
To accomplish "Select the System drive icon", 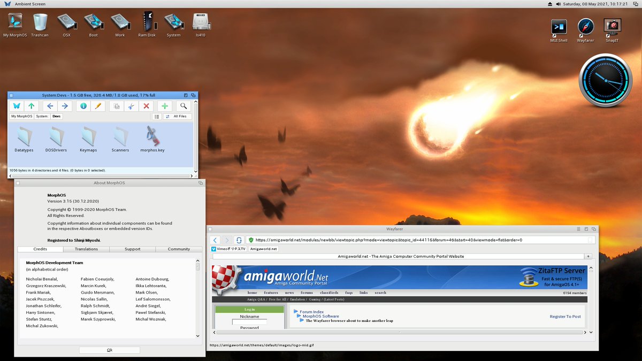I will tap(173, 25).
